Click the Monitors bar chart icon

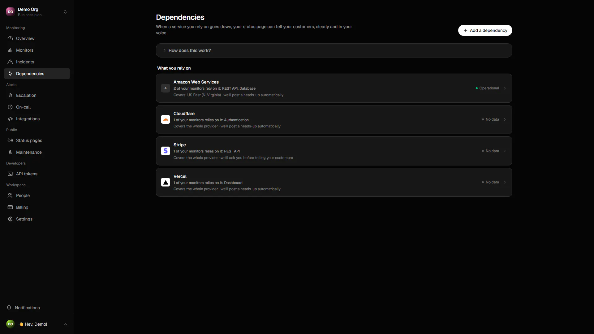coord(10,50)
